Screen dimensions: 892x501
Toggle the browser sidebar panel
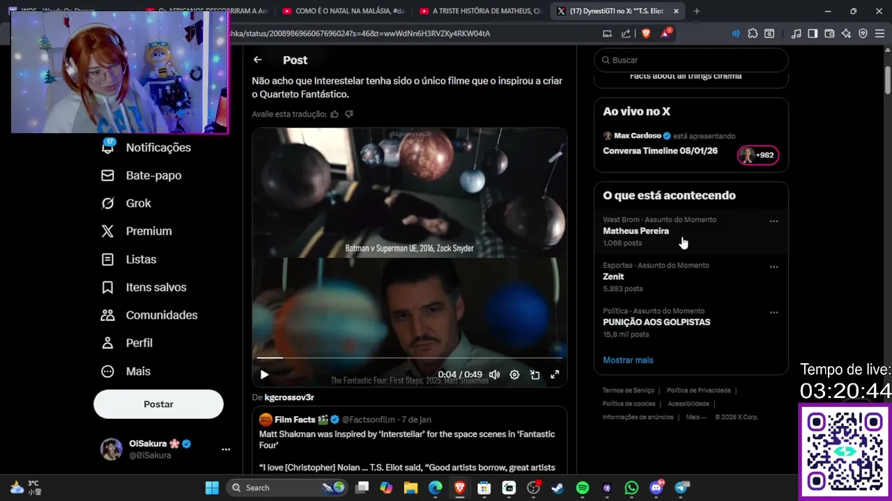click(x=813, y=33)
